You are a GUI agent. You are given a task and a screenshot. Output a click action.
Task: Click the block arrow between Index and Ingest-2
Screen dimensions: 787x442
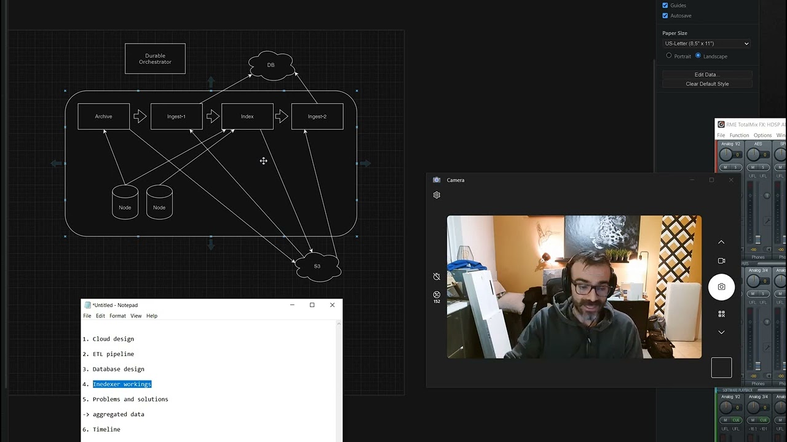click(282, 116)
